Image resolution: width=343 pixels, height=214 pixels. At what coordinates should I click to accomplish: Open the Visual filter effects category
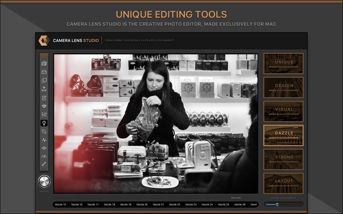[x=283, y=111]
